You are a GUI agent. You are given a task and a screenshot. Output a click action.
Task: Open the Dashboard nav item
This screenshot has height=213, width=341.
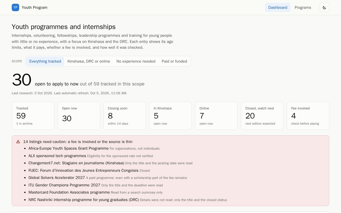click(x=278, y=7)
